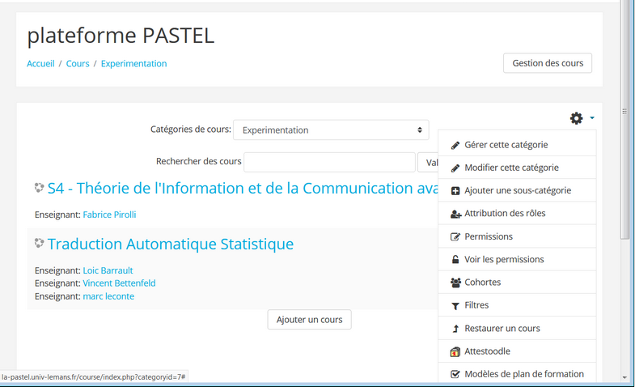The width and height of the screenshot is (635, 387).
Task: Click funnel icon beside Filtres
Action: click(x=455, y=306)
